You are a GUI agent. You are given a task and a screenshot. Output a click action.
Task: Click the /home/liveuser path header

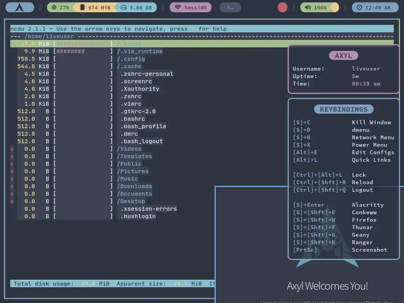[x=49, y=36]
